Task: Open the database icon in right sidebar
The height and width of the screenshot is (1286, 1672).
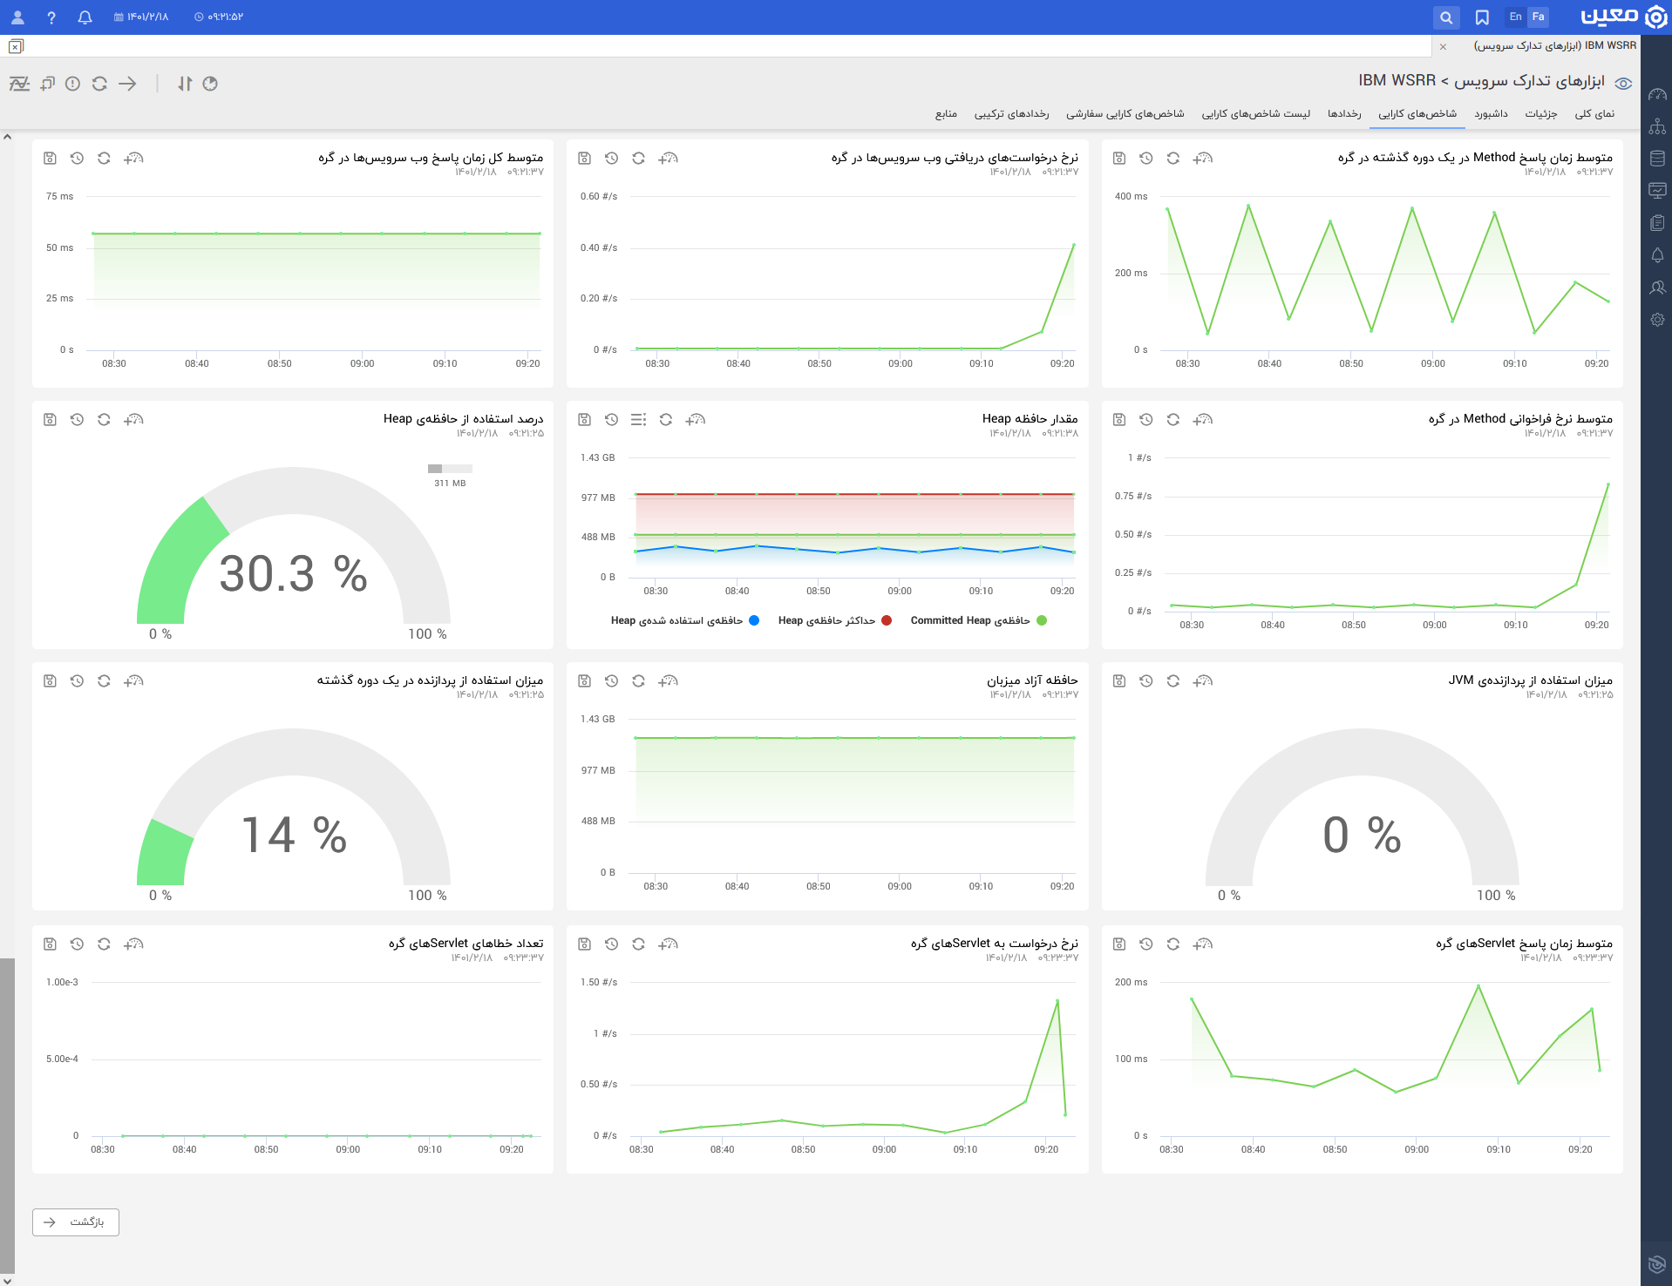Action: pyautogui.click(x=1657, y=159)
